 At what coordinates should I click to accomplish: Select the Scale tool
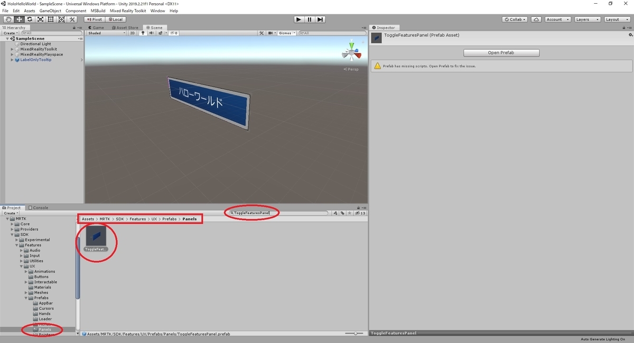[x=40, y=20]
